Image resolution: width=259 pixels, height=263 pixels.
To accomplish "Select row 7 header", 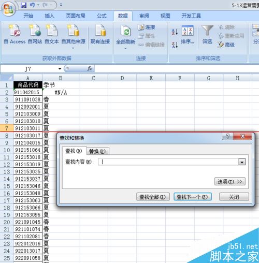I will (x=7, y=128).
